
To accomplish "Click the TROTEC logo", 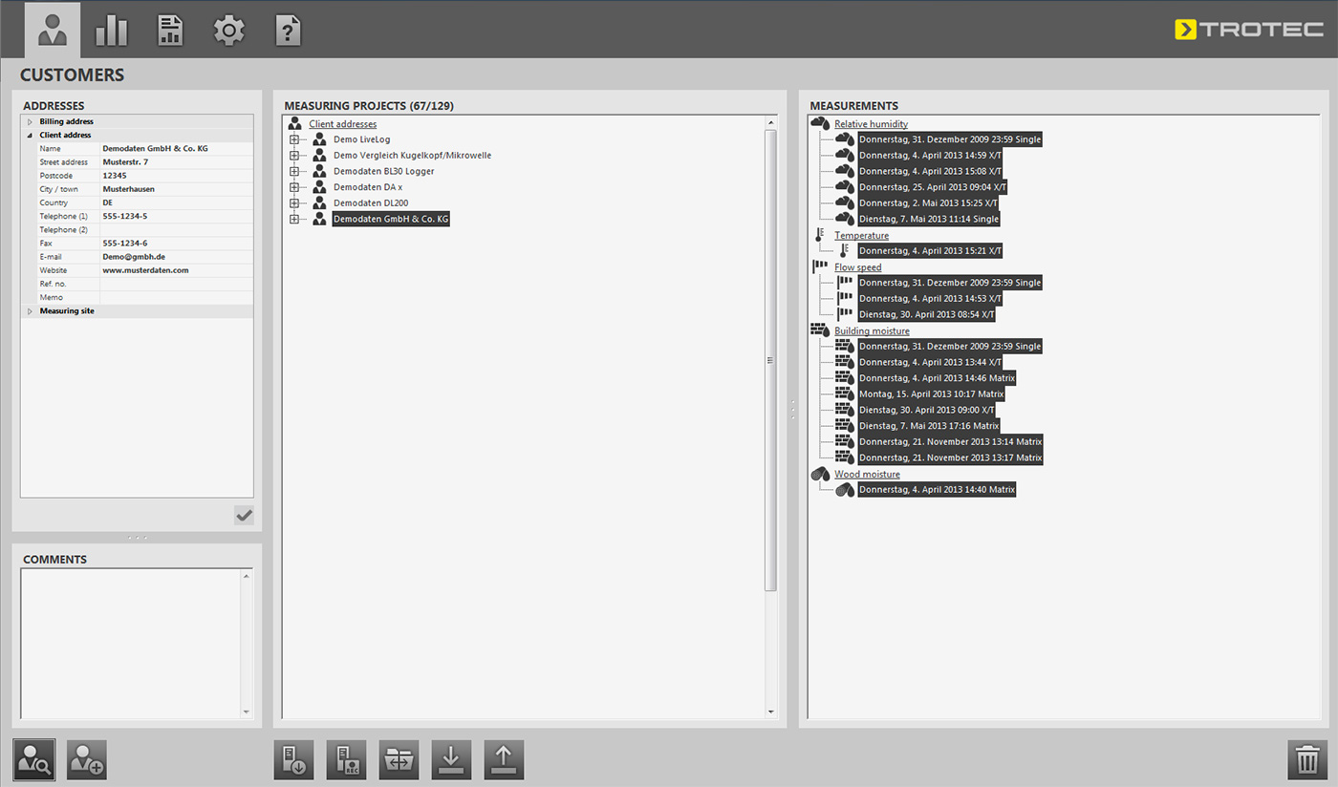I will (1249, 30).
